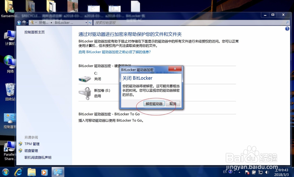The image size is (294, 177).
Task: Click the locked 新加卷 (E:) drive icon
Action: tap(85, 93)
